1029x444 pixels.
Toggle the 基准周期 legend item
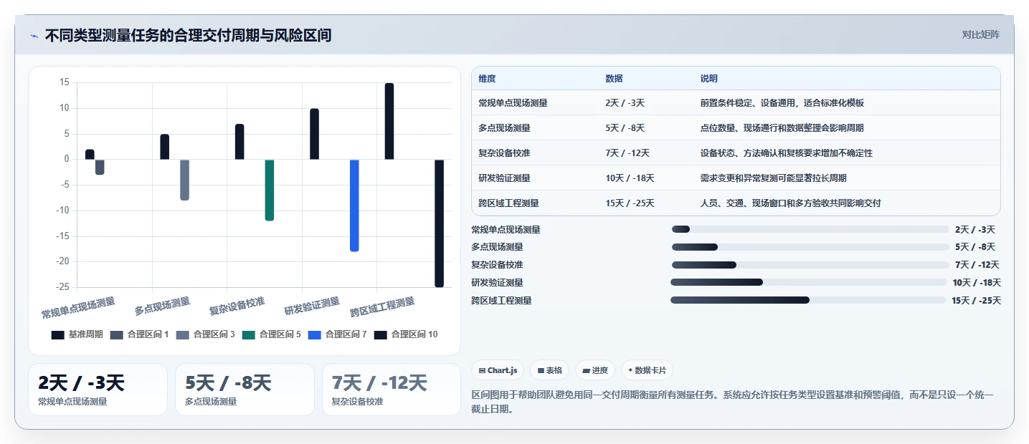[77, 334]
